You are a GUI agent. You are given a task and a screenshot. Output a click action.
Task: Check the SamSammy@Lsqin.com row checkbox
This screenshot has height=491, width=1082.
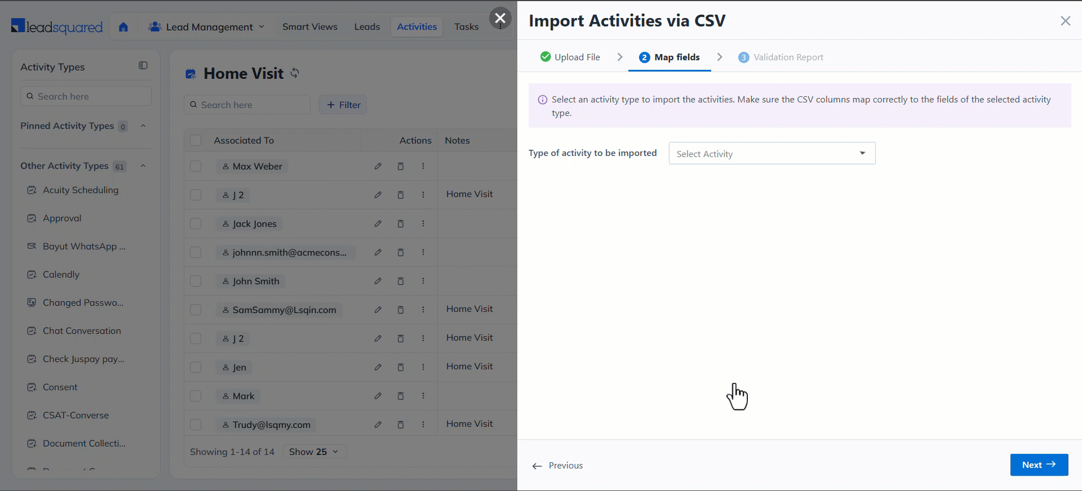(x=196, y=310)
